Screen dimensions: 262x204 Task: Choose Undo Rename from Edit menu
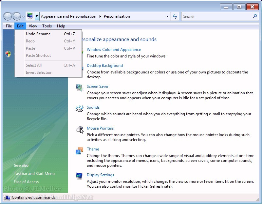point(48,34)
